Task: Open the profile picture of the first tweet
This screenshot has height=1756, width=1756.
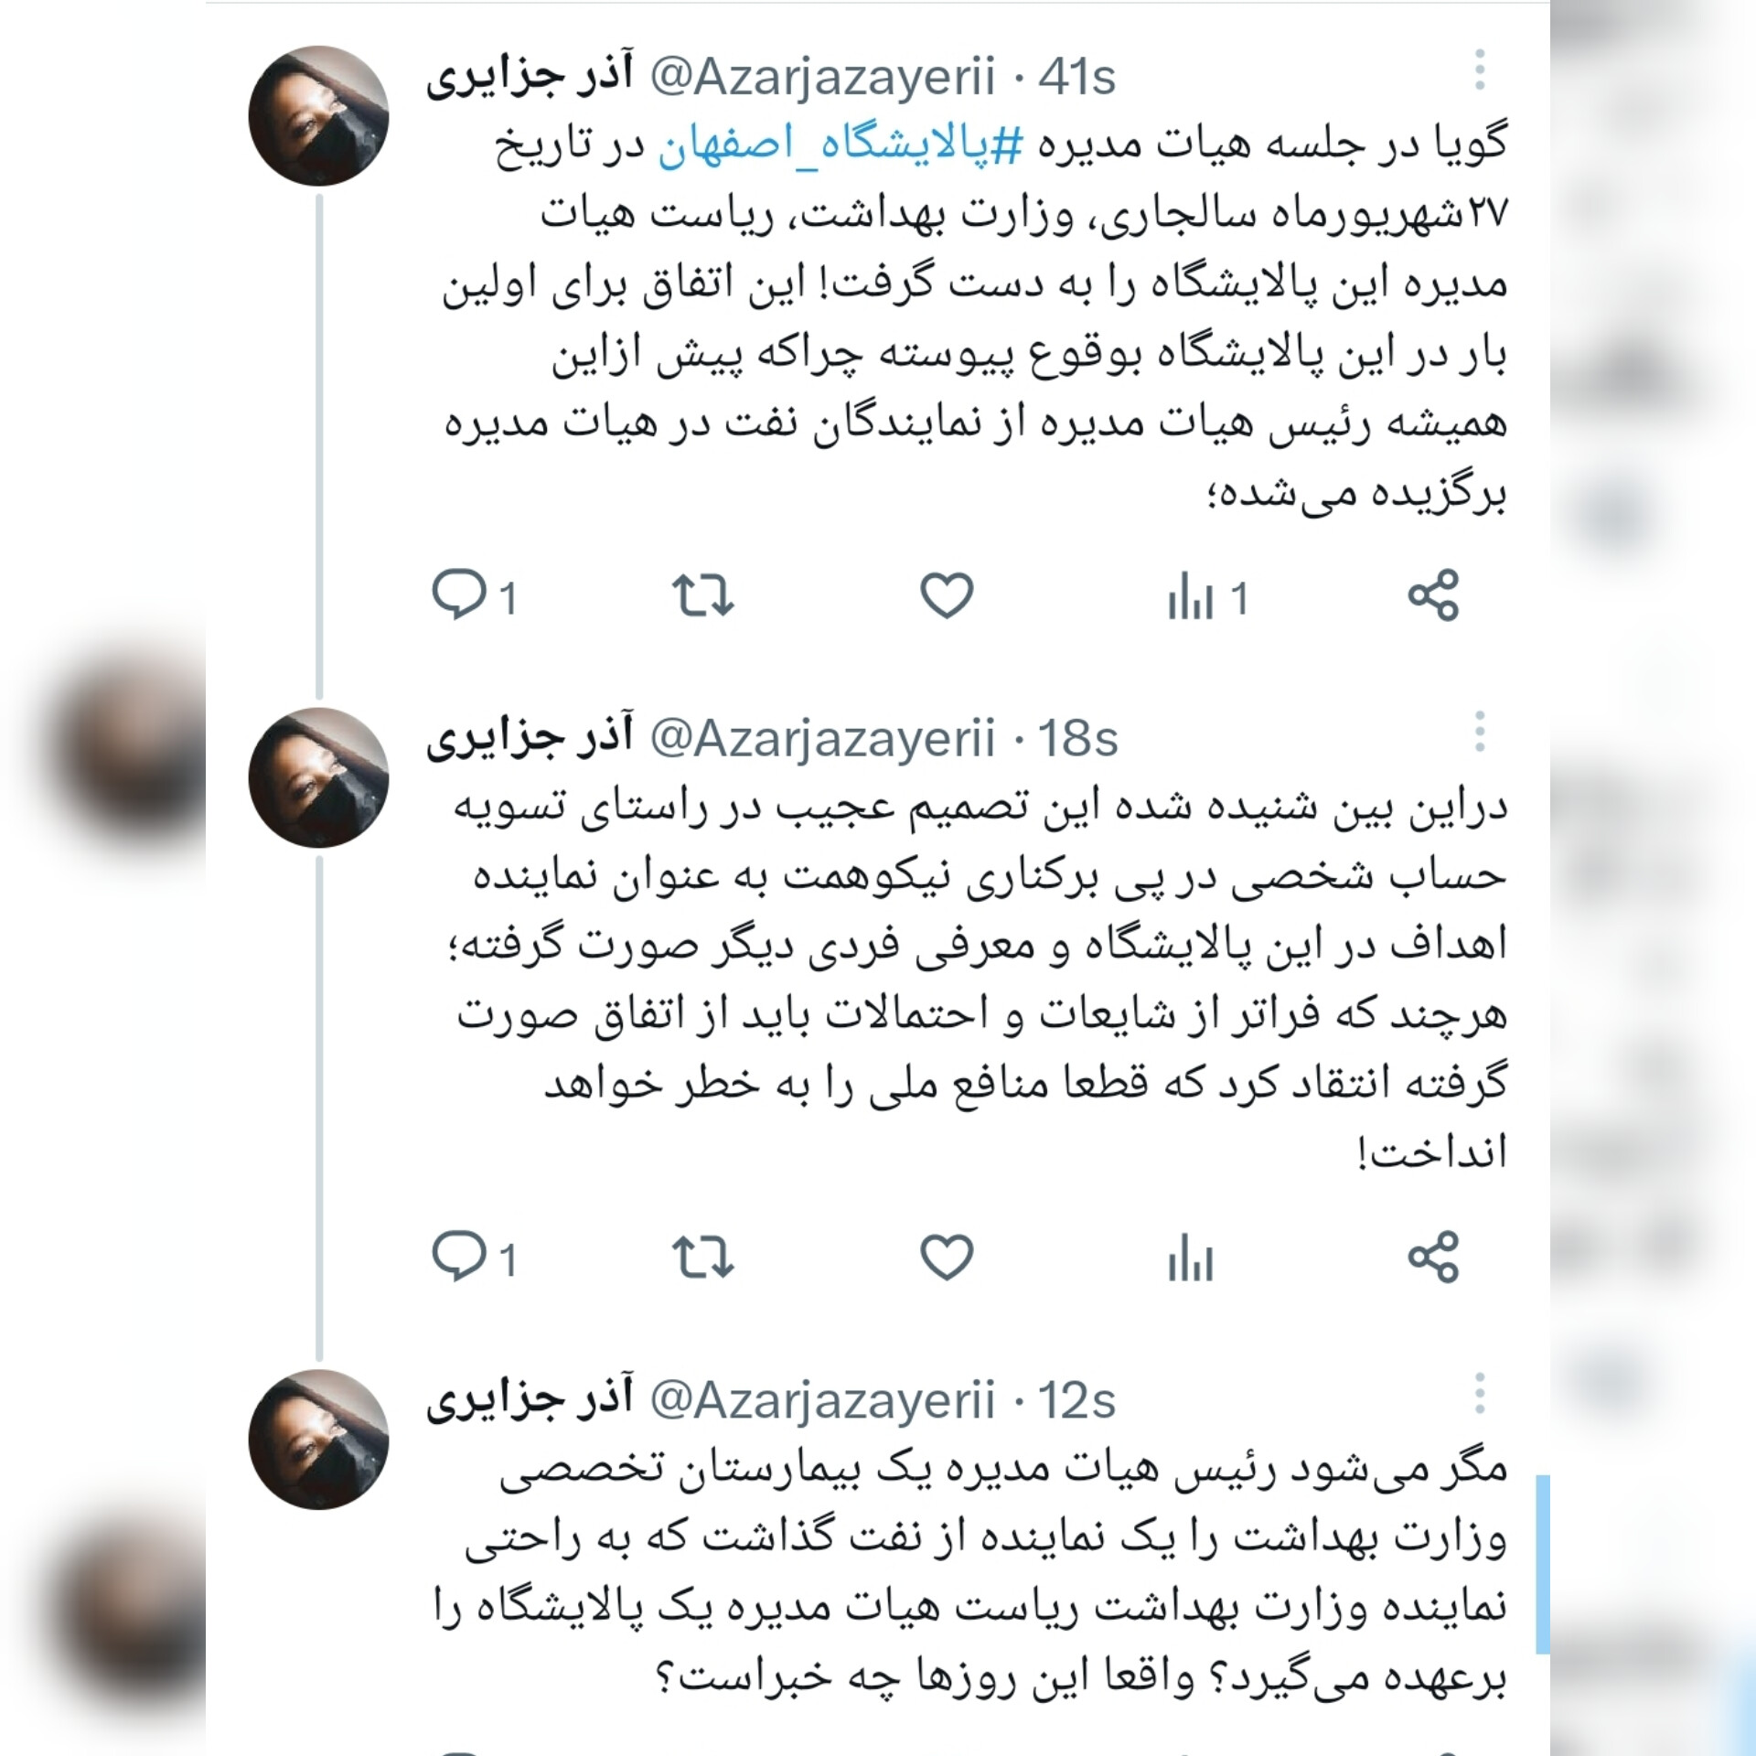Action: click(319, 116)
